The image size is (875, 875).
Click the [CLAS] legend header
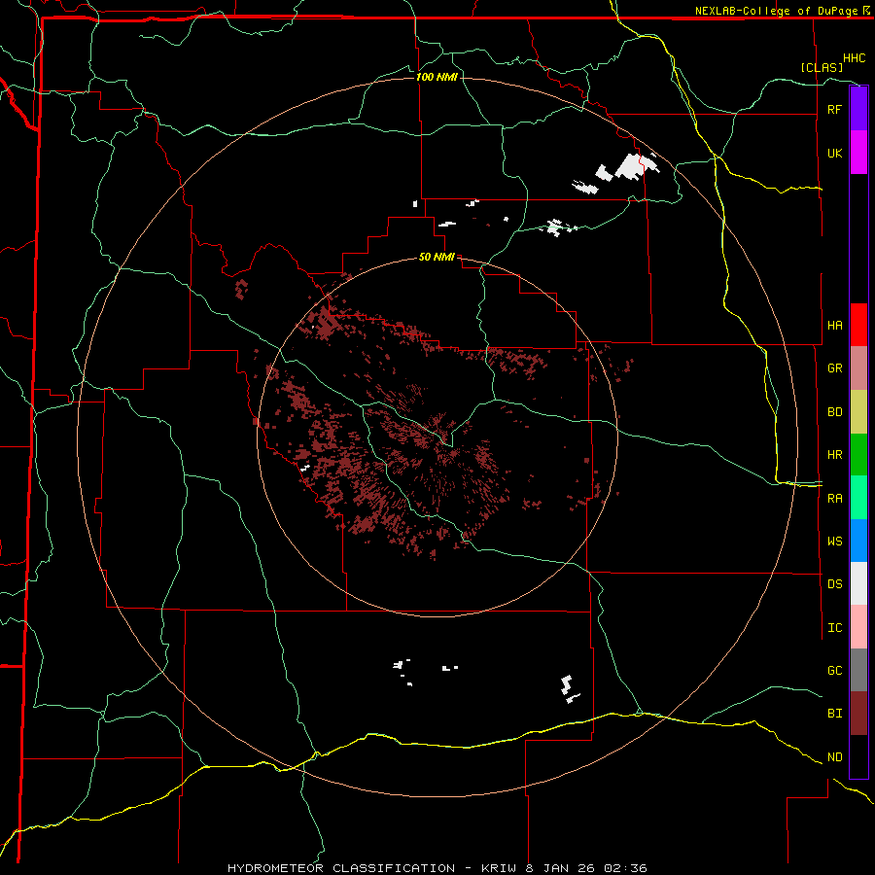(x=822, y=67)
